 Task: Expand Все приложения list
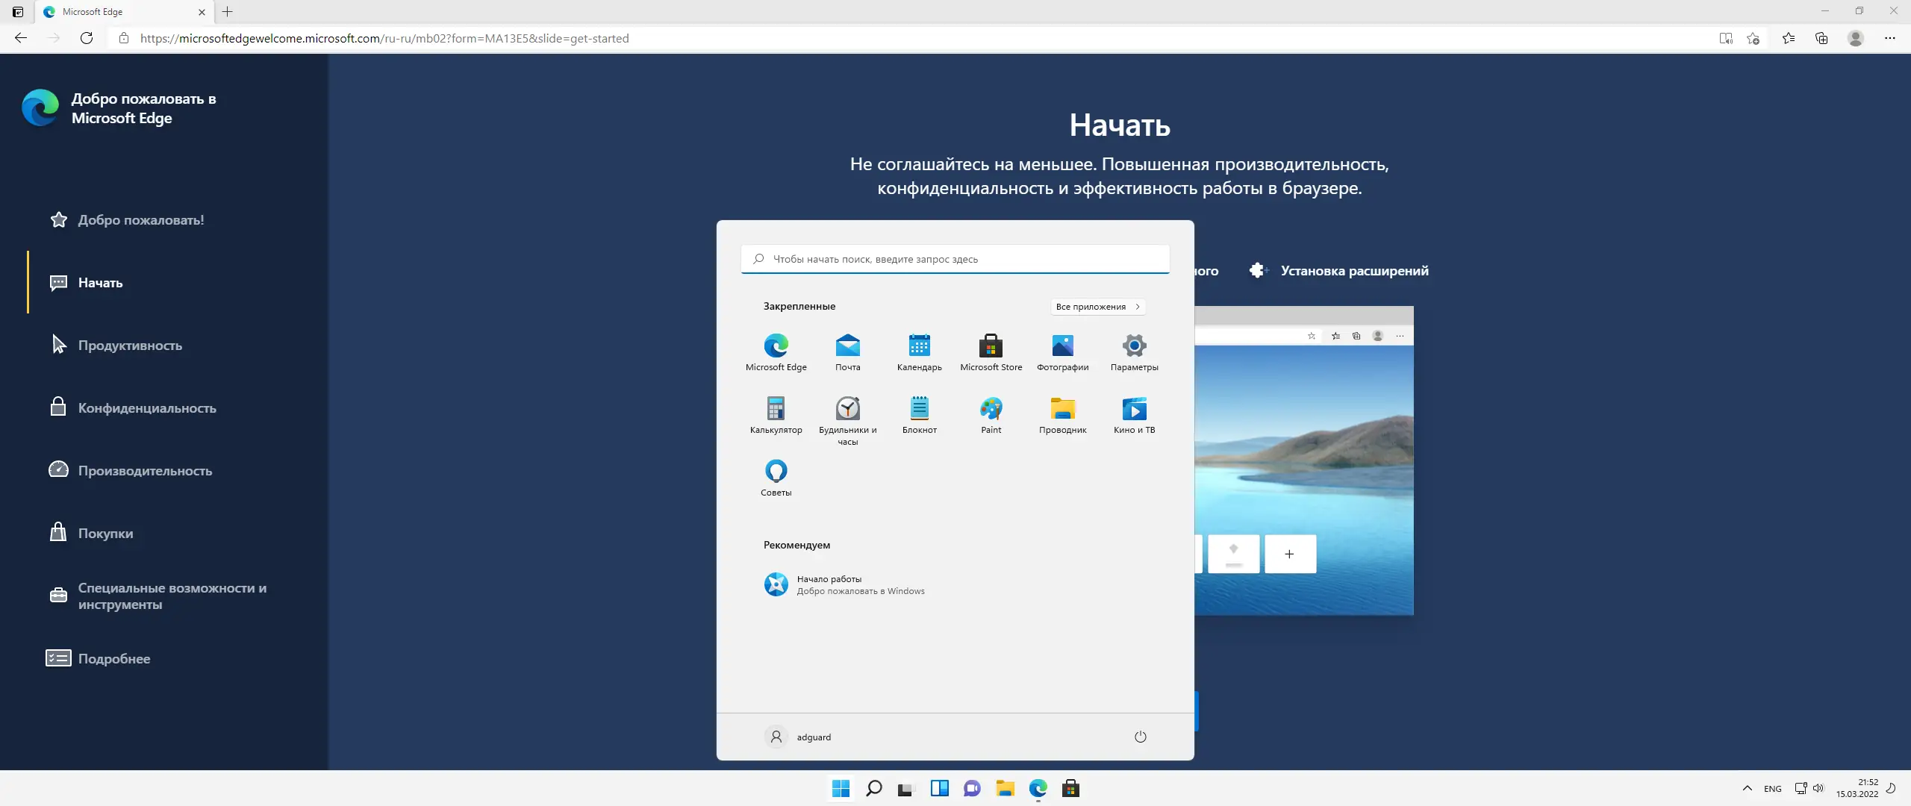click(x=1097, y=307)
